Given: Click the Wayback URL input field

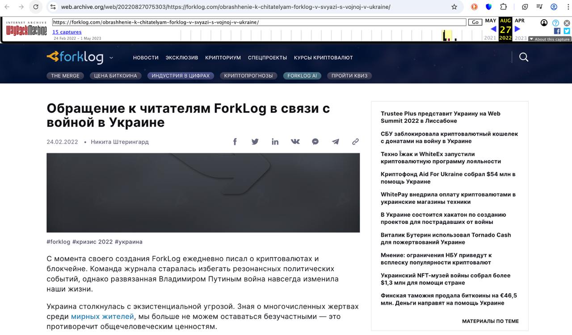Looking at the screenshot, I should [259, 22].
